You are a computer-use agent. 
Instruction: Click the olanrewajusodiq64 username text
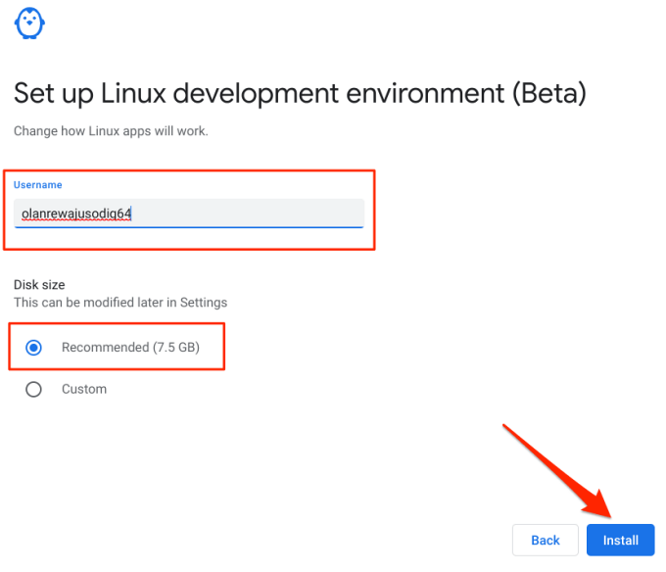click(76, 213)
